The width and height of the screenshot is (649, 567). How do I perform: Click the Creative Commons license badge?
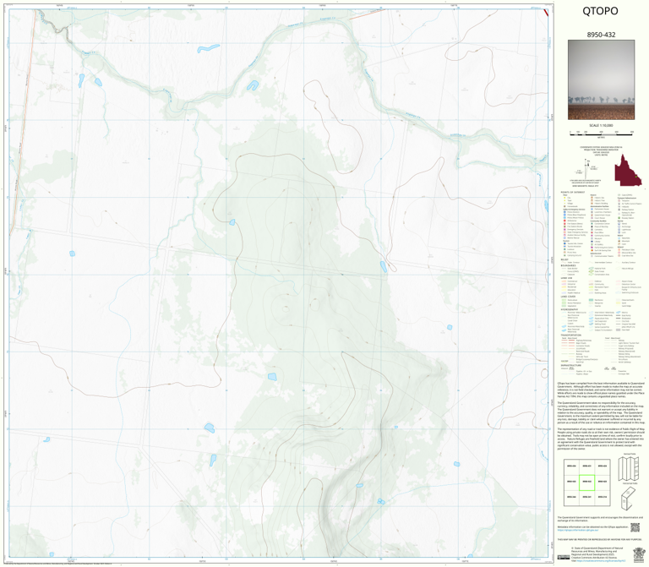coord(564,557)
